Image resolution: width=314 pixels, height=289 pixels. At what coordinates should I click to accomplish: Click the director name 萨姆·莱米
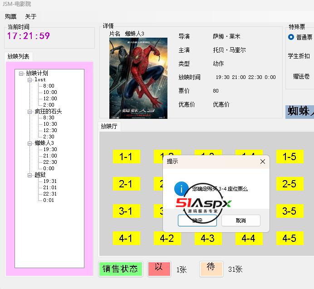tap(226, 36)
